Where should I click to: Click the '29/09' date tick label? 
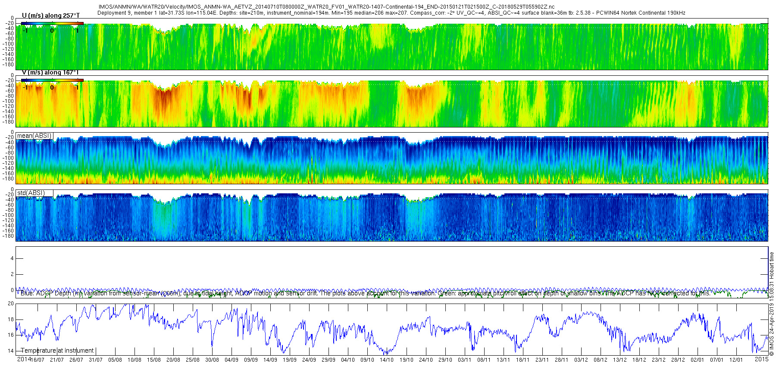click(x=329, y=360)
